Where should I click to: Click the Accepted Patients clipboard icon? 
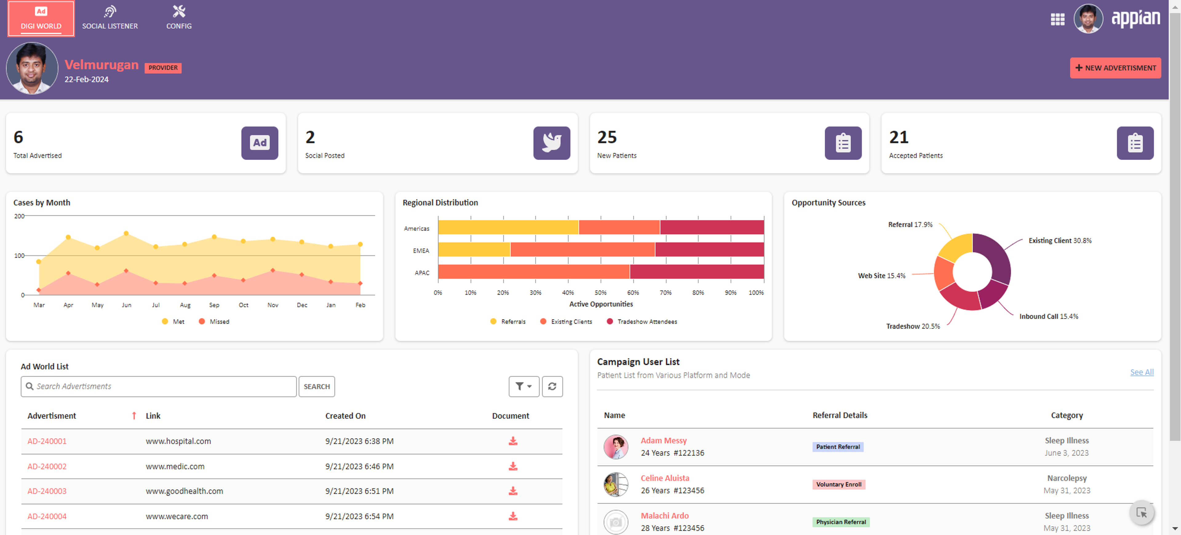pos(1135,143)
